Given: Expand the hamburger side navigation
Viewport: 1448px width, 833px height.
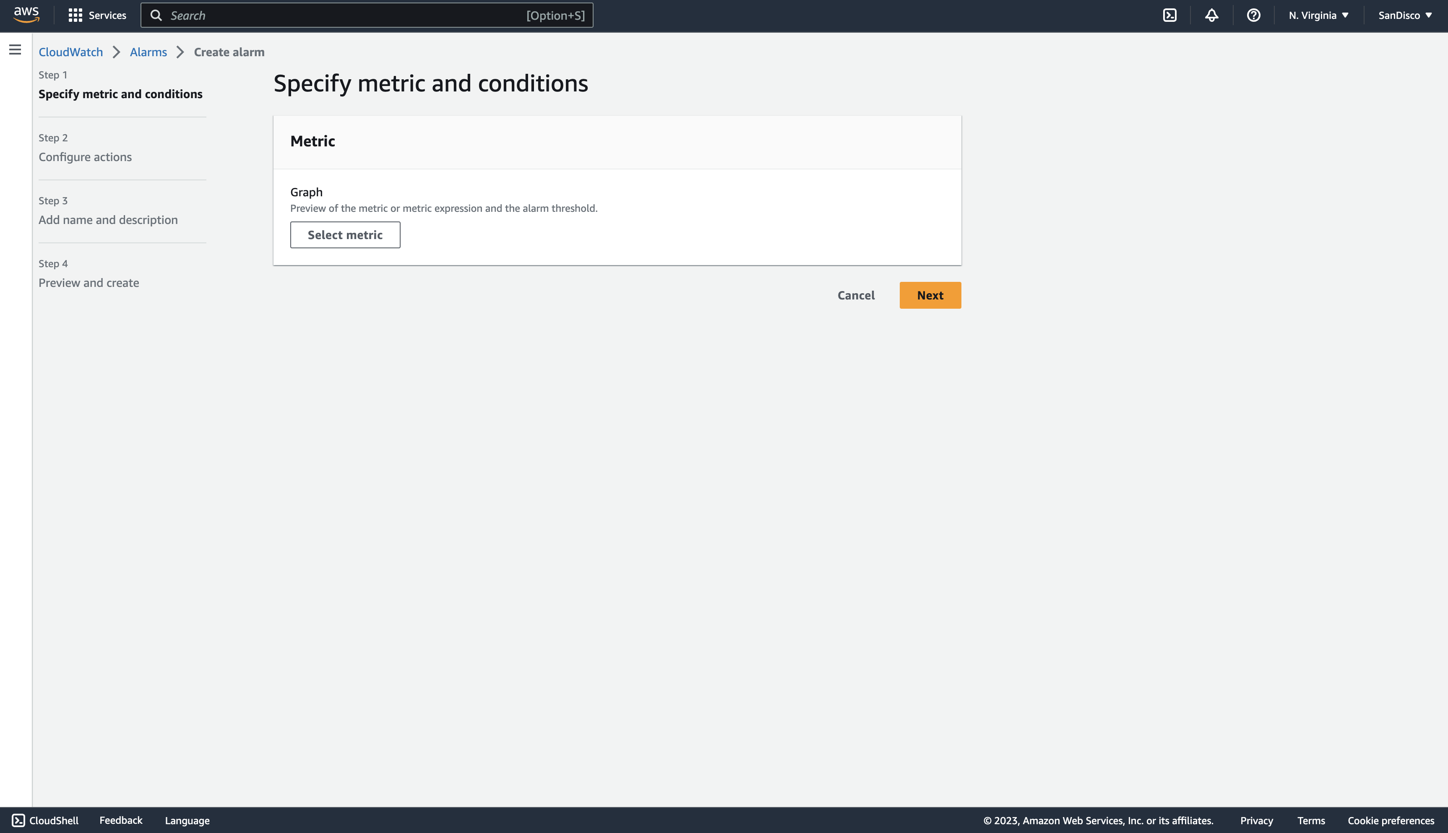Looking at the screenshot, I should click(16, 50).
